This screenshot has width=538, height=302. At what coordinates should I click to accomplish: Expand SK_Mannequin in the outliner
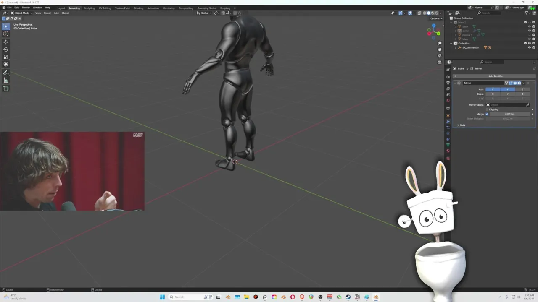click(x=455, y=47)
